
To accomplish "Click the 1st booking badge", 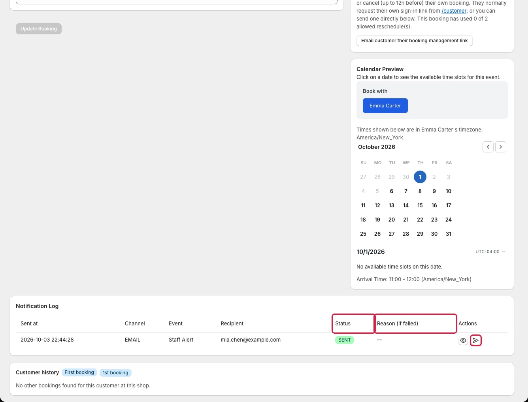I will point(115,373).
